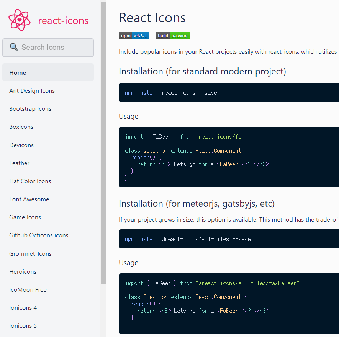Open the IcoMoon Free set

click(x=28, y=289)
